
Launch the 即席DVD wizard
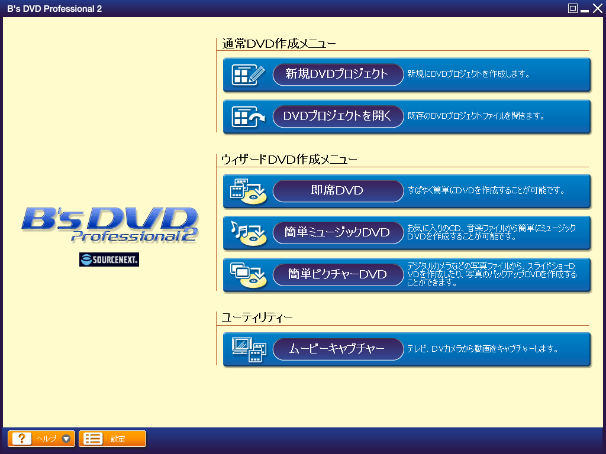(338, 191)
